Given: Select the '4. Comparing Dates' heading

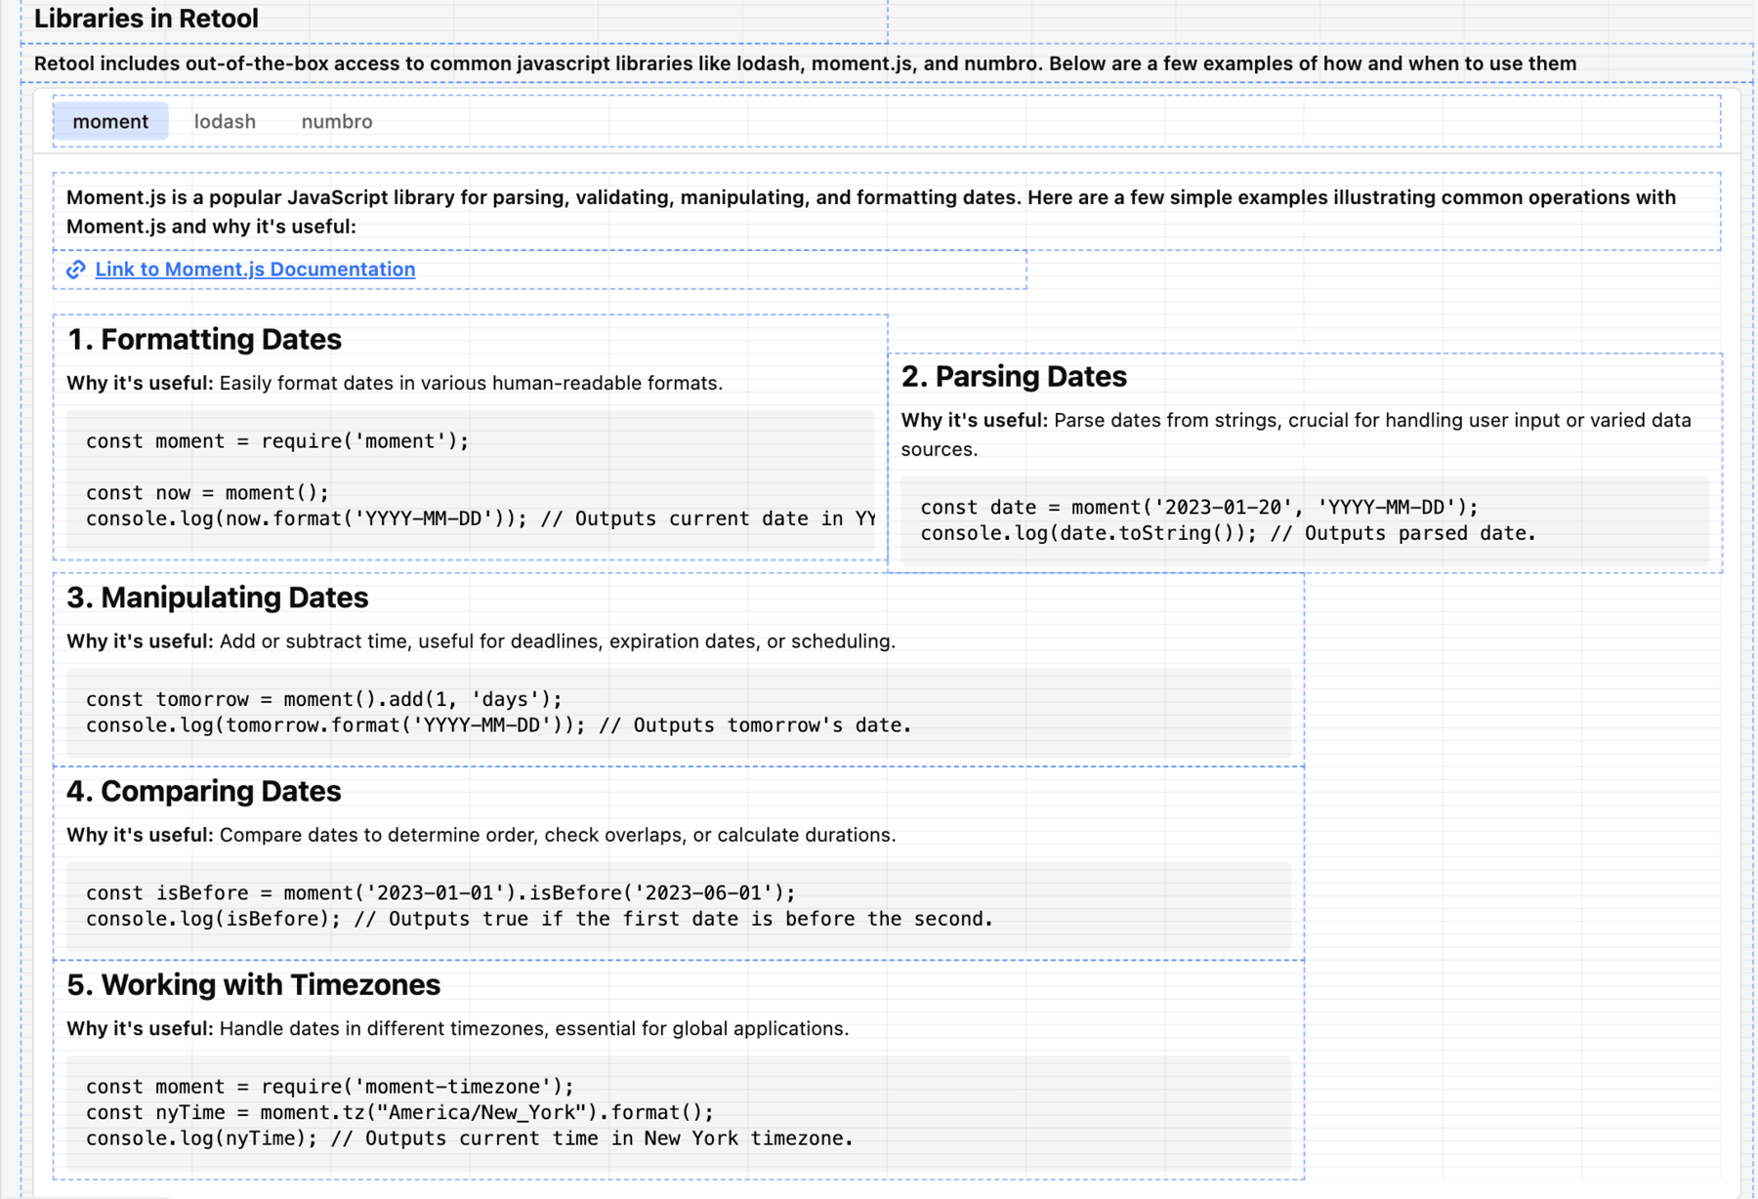Looking at the screenshot, I should [x=204, y=791].
